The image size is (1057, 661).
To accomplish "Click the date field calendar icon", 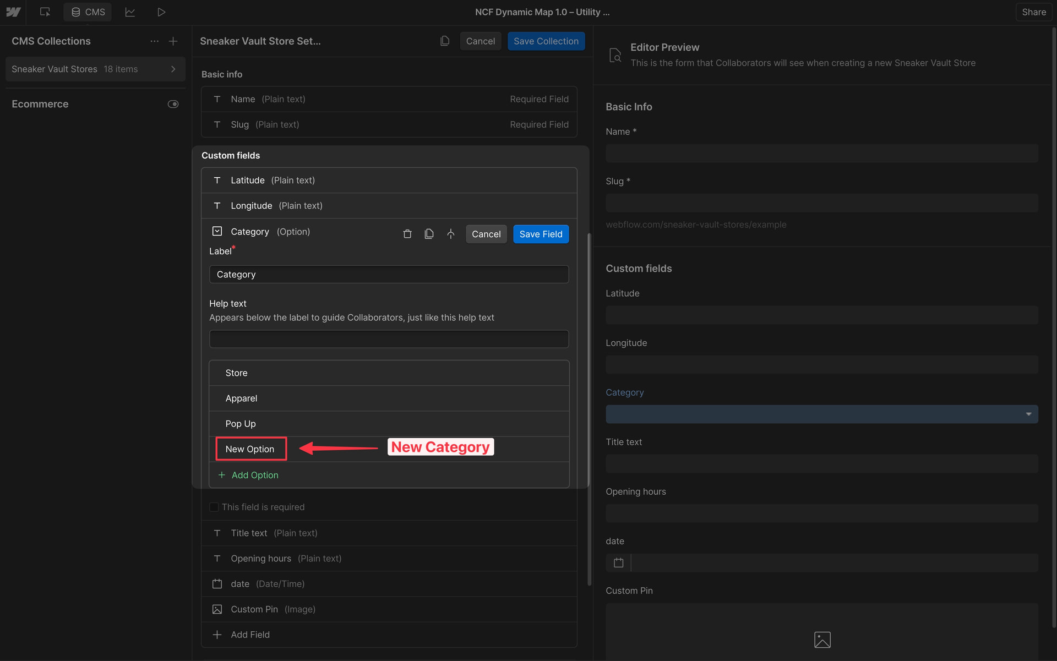I will coord(217,584).
